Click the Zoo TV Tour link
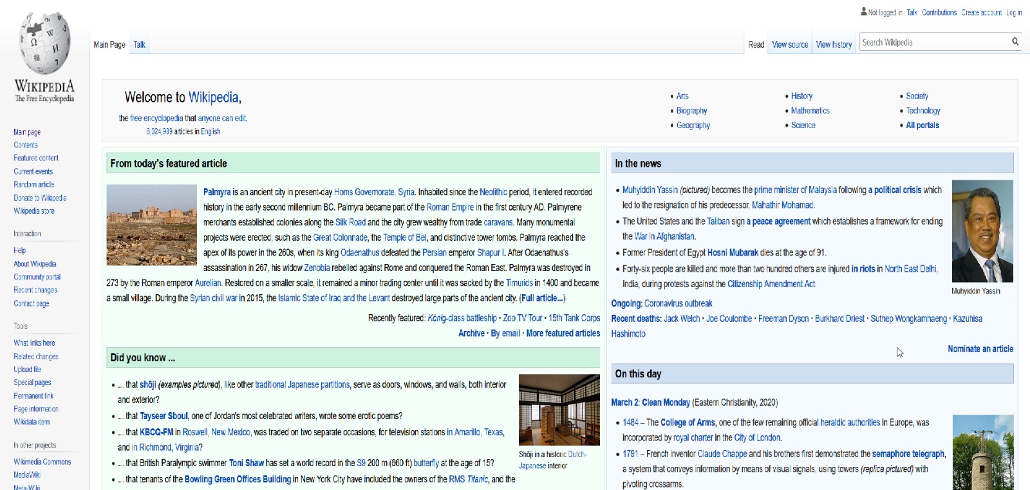 522,318
